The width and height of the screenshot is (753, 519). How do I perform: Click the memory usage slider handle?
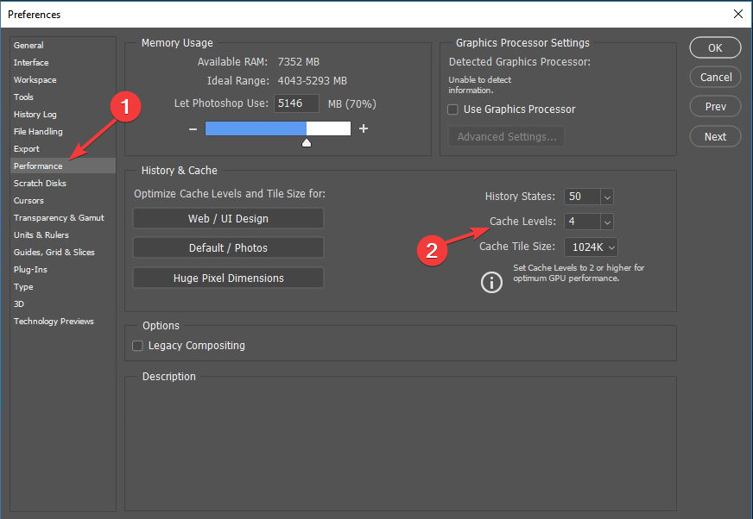(x=307, y=142)
